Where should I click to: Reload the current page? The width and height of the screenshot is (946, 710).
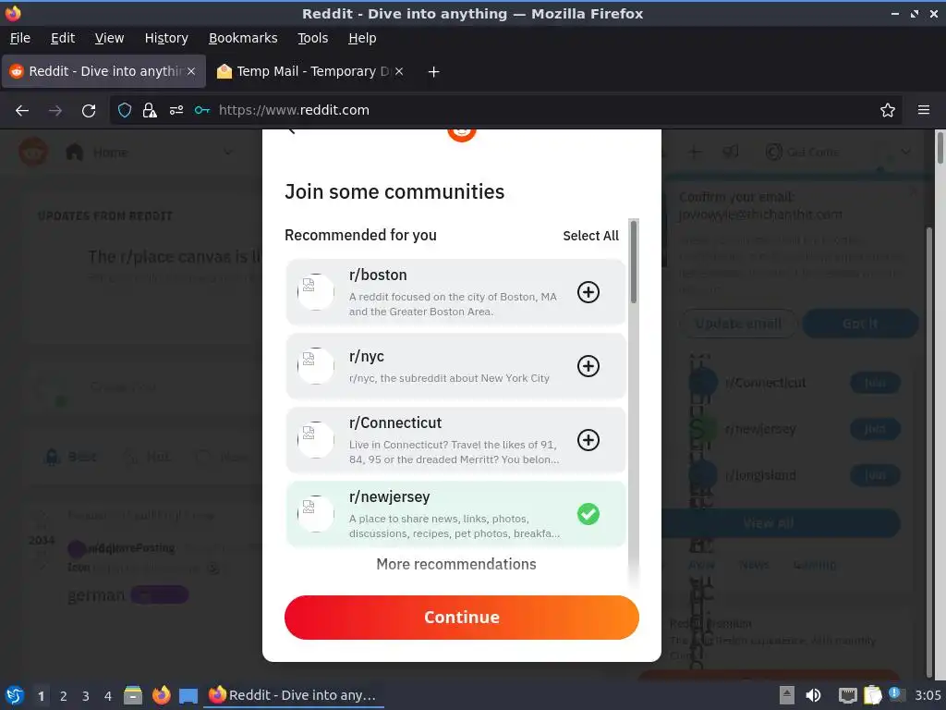[89, 111]
